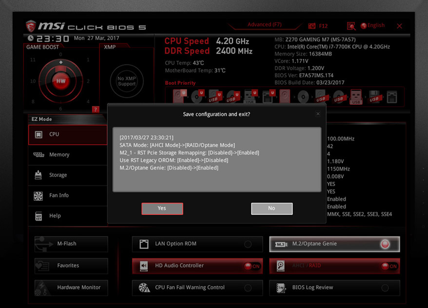The image size is (428, 308).
Task: Toggle HD Audio Controller off
Action: (x=252, y=266)
